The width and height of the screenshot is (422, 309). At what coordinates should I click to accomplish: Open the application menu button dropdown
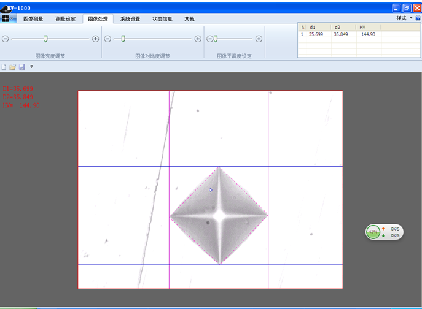tap(9, 18)
